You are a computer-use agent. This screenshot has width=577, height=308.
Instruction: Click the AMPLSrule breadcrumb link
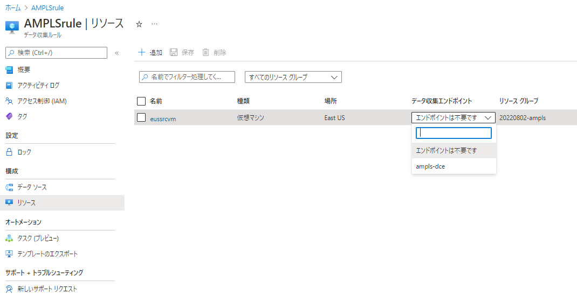(47, 8)
